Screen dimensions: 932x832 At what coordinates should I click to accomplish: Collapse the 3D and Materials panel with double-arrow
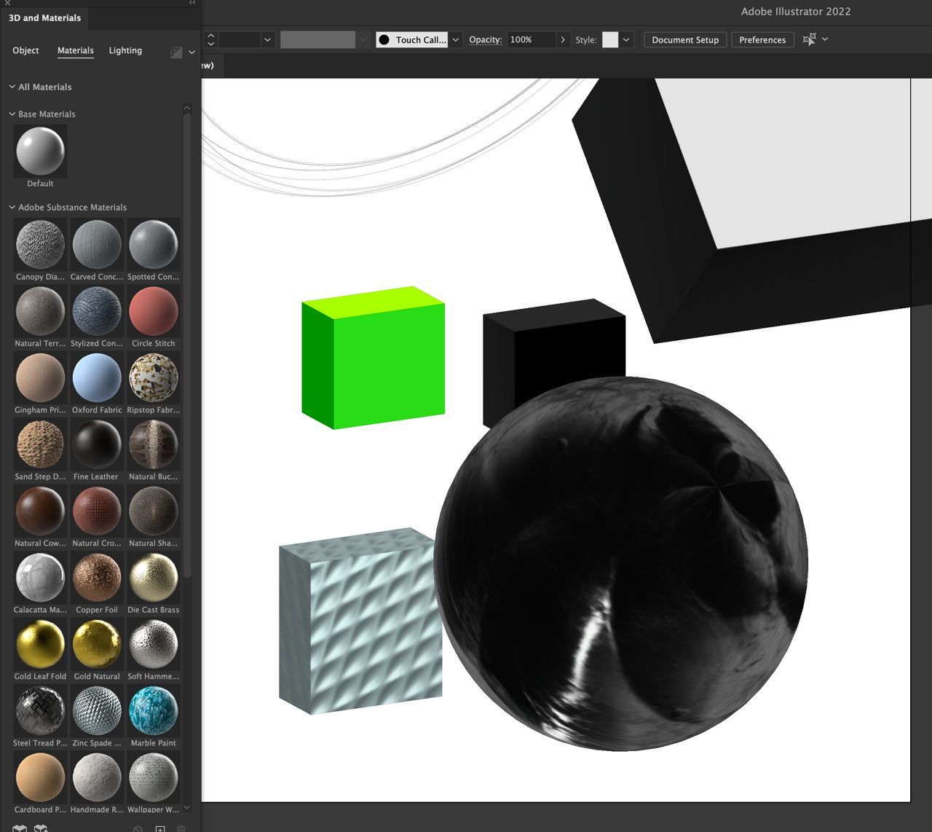(192, 3)
